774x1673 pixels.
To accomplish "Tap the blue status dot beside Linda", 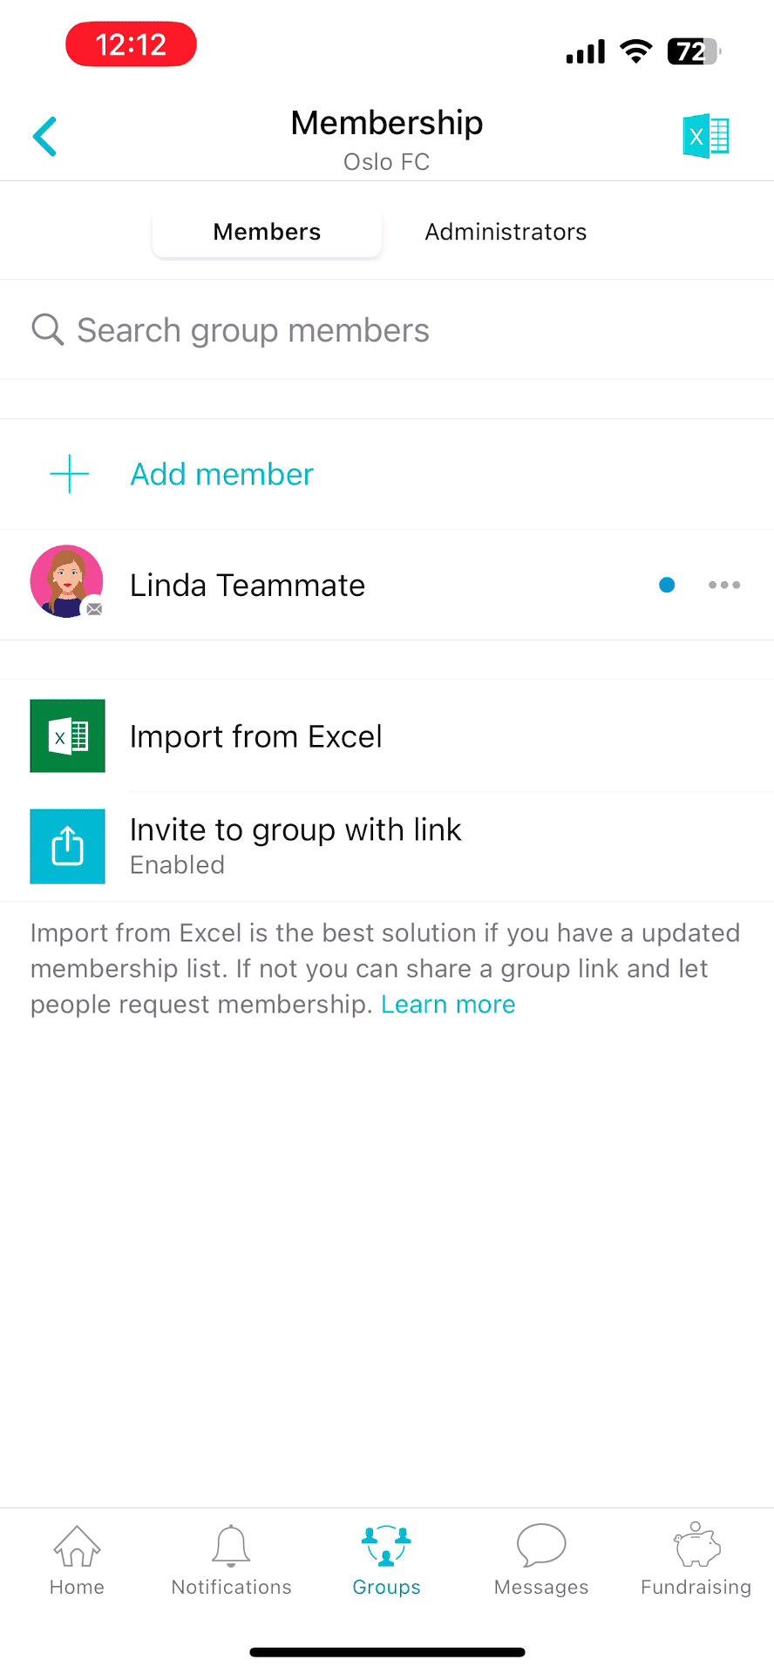I will 667,585.
